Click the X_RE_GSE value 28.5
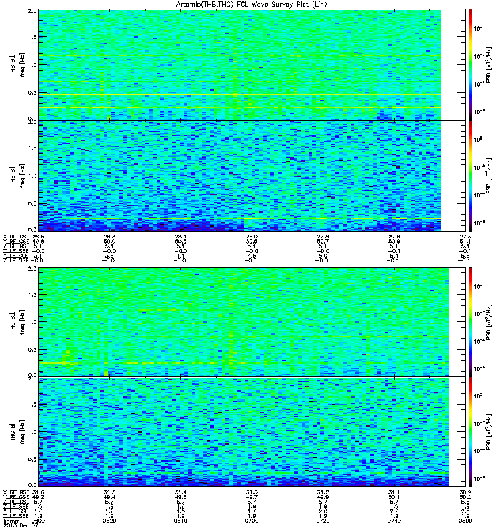497x530 pixels. (x=38, y=237)
